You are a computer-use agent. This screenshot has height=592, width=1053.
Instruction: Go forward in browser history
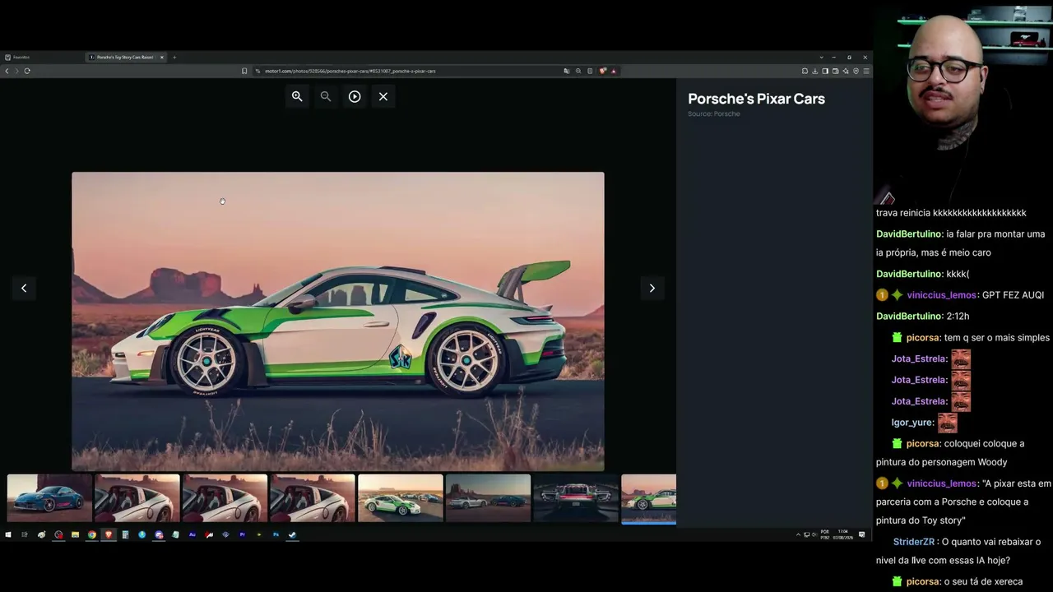pos(16,71)
